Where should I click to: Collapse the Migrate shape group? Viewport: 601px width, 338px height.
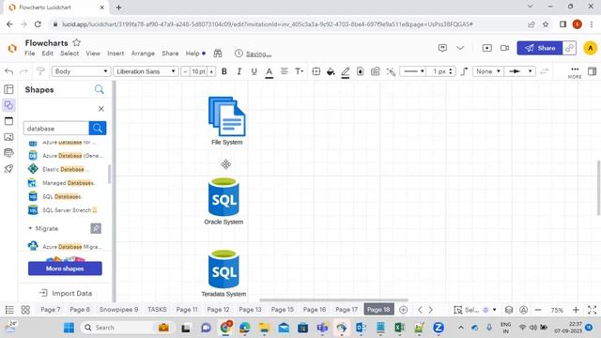pyautogui.click(x=30, y=228)
